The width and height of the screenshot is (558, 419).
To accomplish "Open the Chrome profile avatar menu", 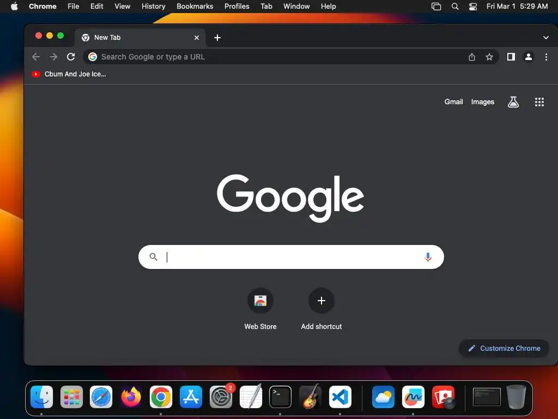I will click(529, 57).
